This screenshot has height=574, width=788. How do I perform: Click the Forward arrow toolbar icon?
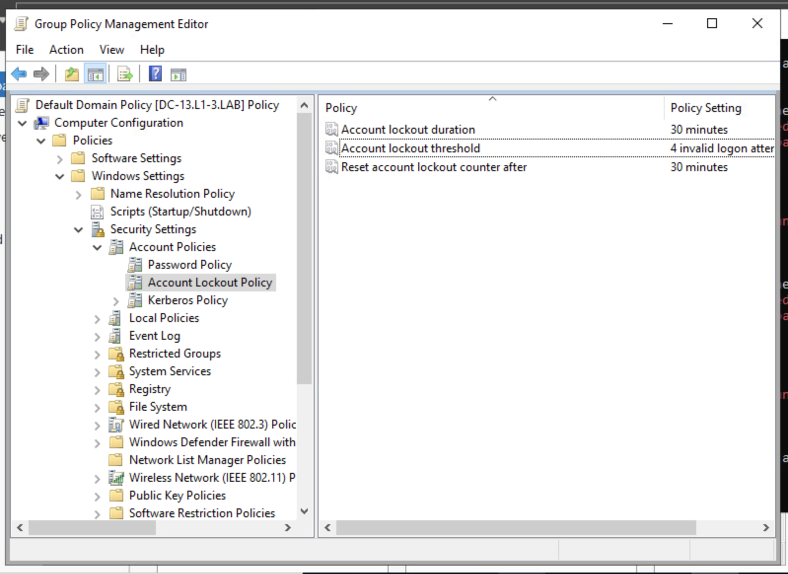[41, 74]
